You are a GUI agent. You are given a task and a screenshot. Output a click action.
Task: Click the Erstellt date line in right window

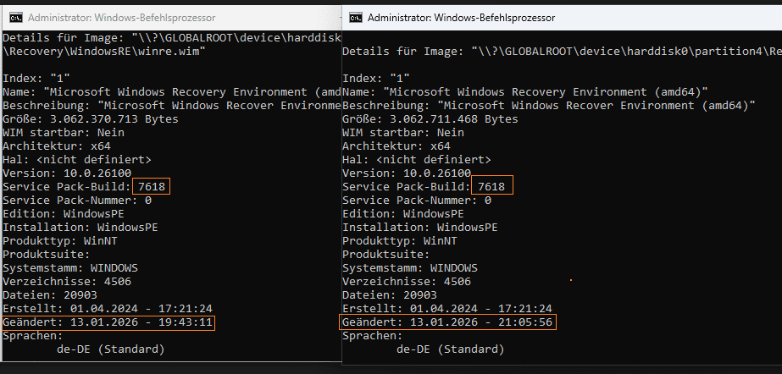coord(446,308)
